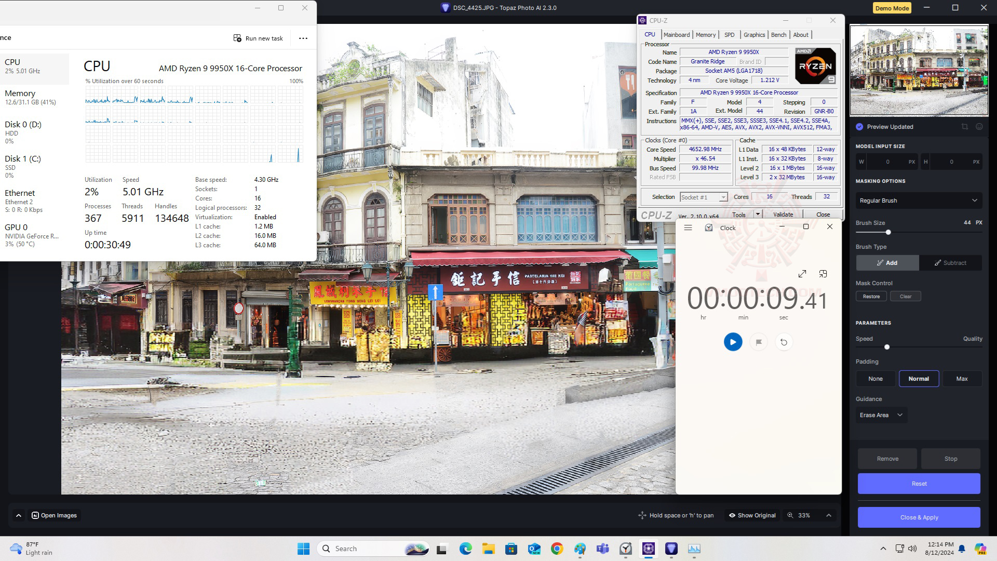Open Task Manager three-dot more options
Viewport: 997px width, 561px height.
(x=303, y=38)
